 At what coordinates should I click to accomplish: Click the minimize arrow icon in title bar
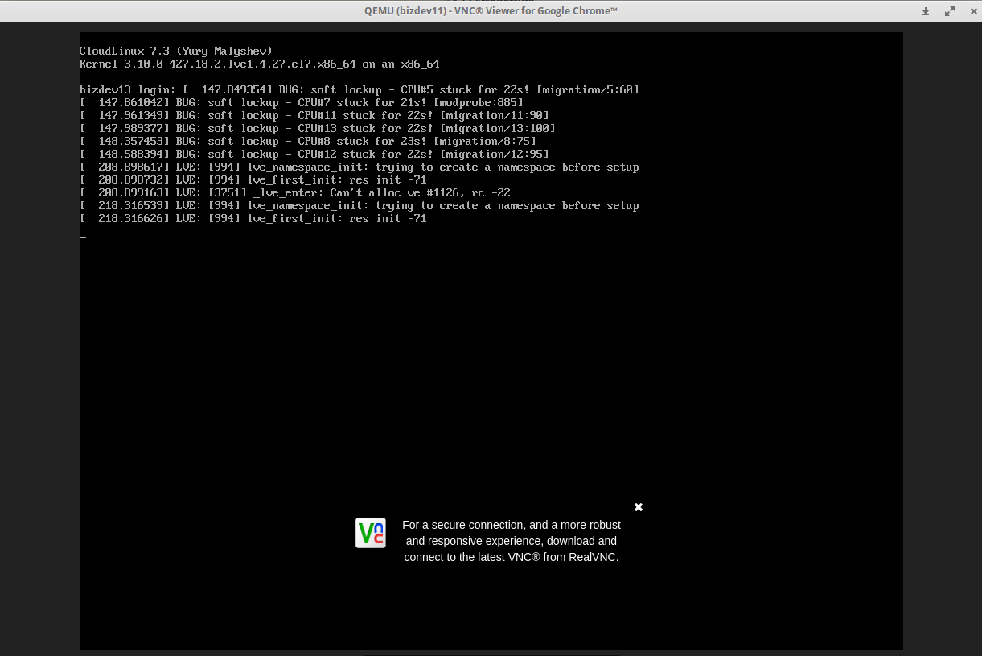pyautogui.click(x=926, y=11)
